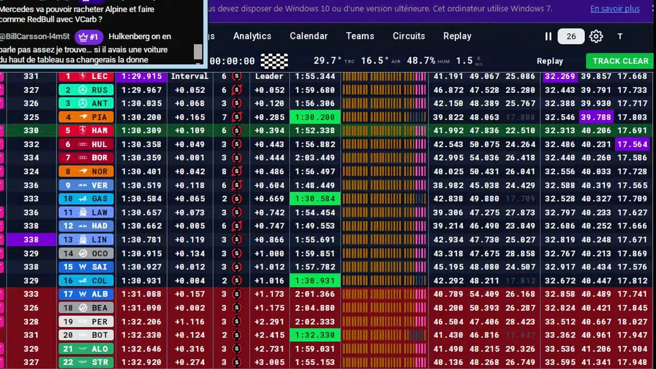Click the TRACK CLEAR status button
656x369 pixels.
coord(621,61)
